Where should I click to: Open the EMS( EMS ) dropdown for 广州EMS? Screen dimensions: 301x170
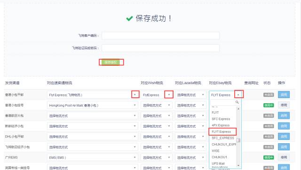(x=92, y=157)
